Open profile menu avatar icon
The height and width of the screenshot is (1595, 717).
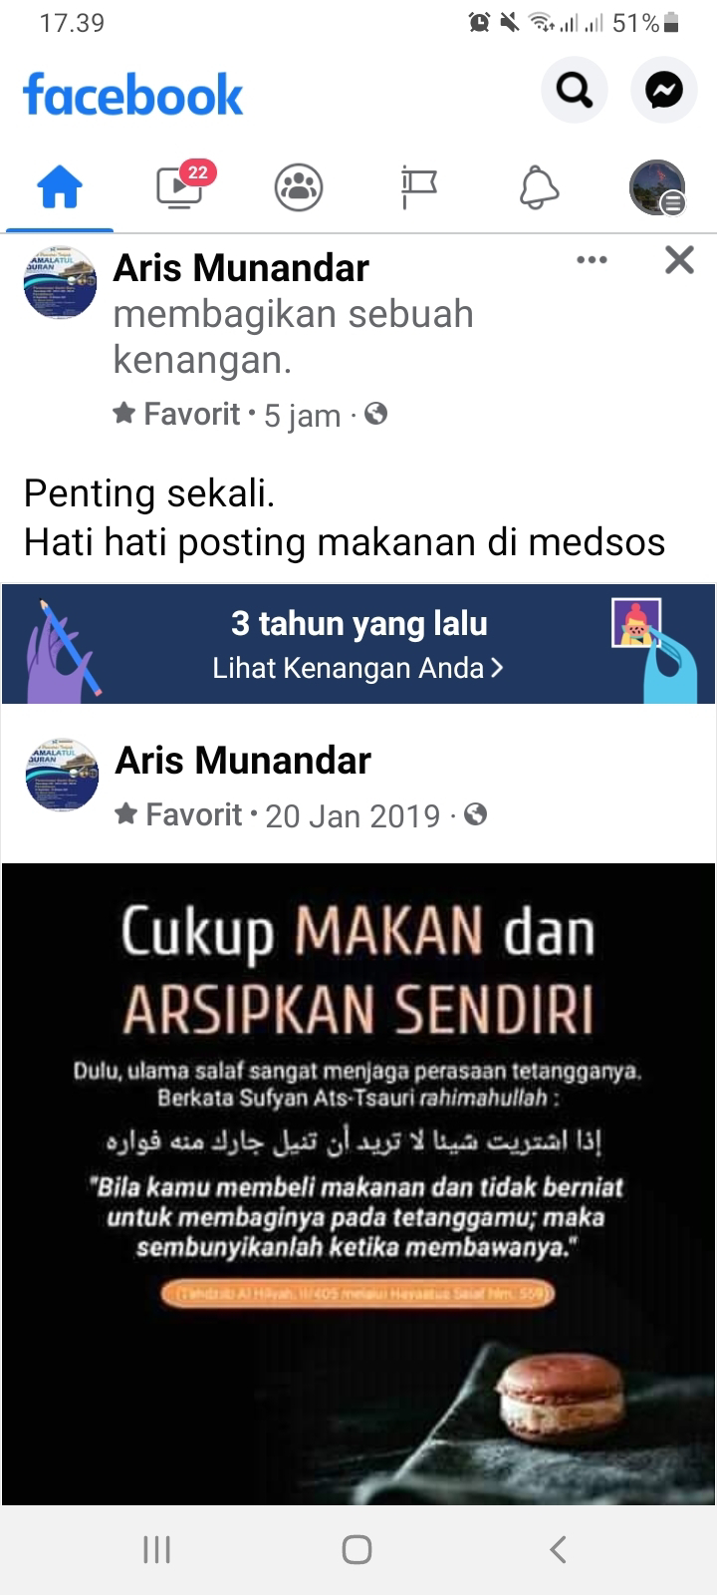click(657, 186)
